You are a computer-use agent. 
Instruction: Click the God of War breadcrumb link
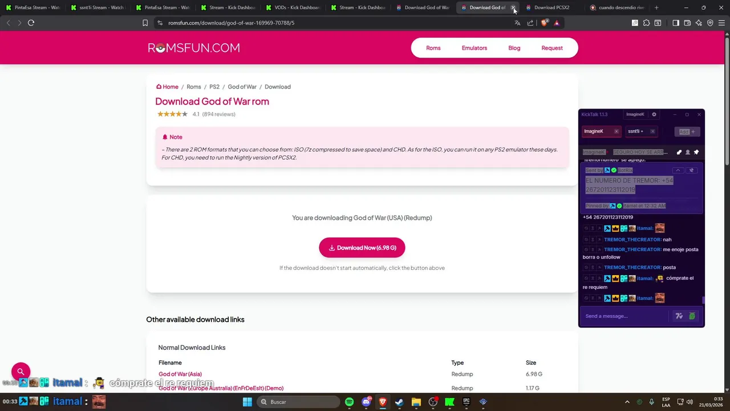[242, 87]
